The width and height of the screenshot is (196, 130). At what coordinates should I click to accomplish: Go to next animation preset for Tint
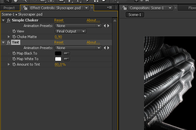click(108, 48)
